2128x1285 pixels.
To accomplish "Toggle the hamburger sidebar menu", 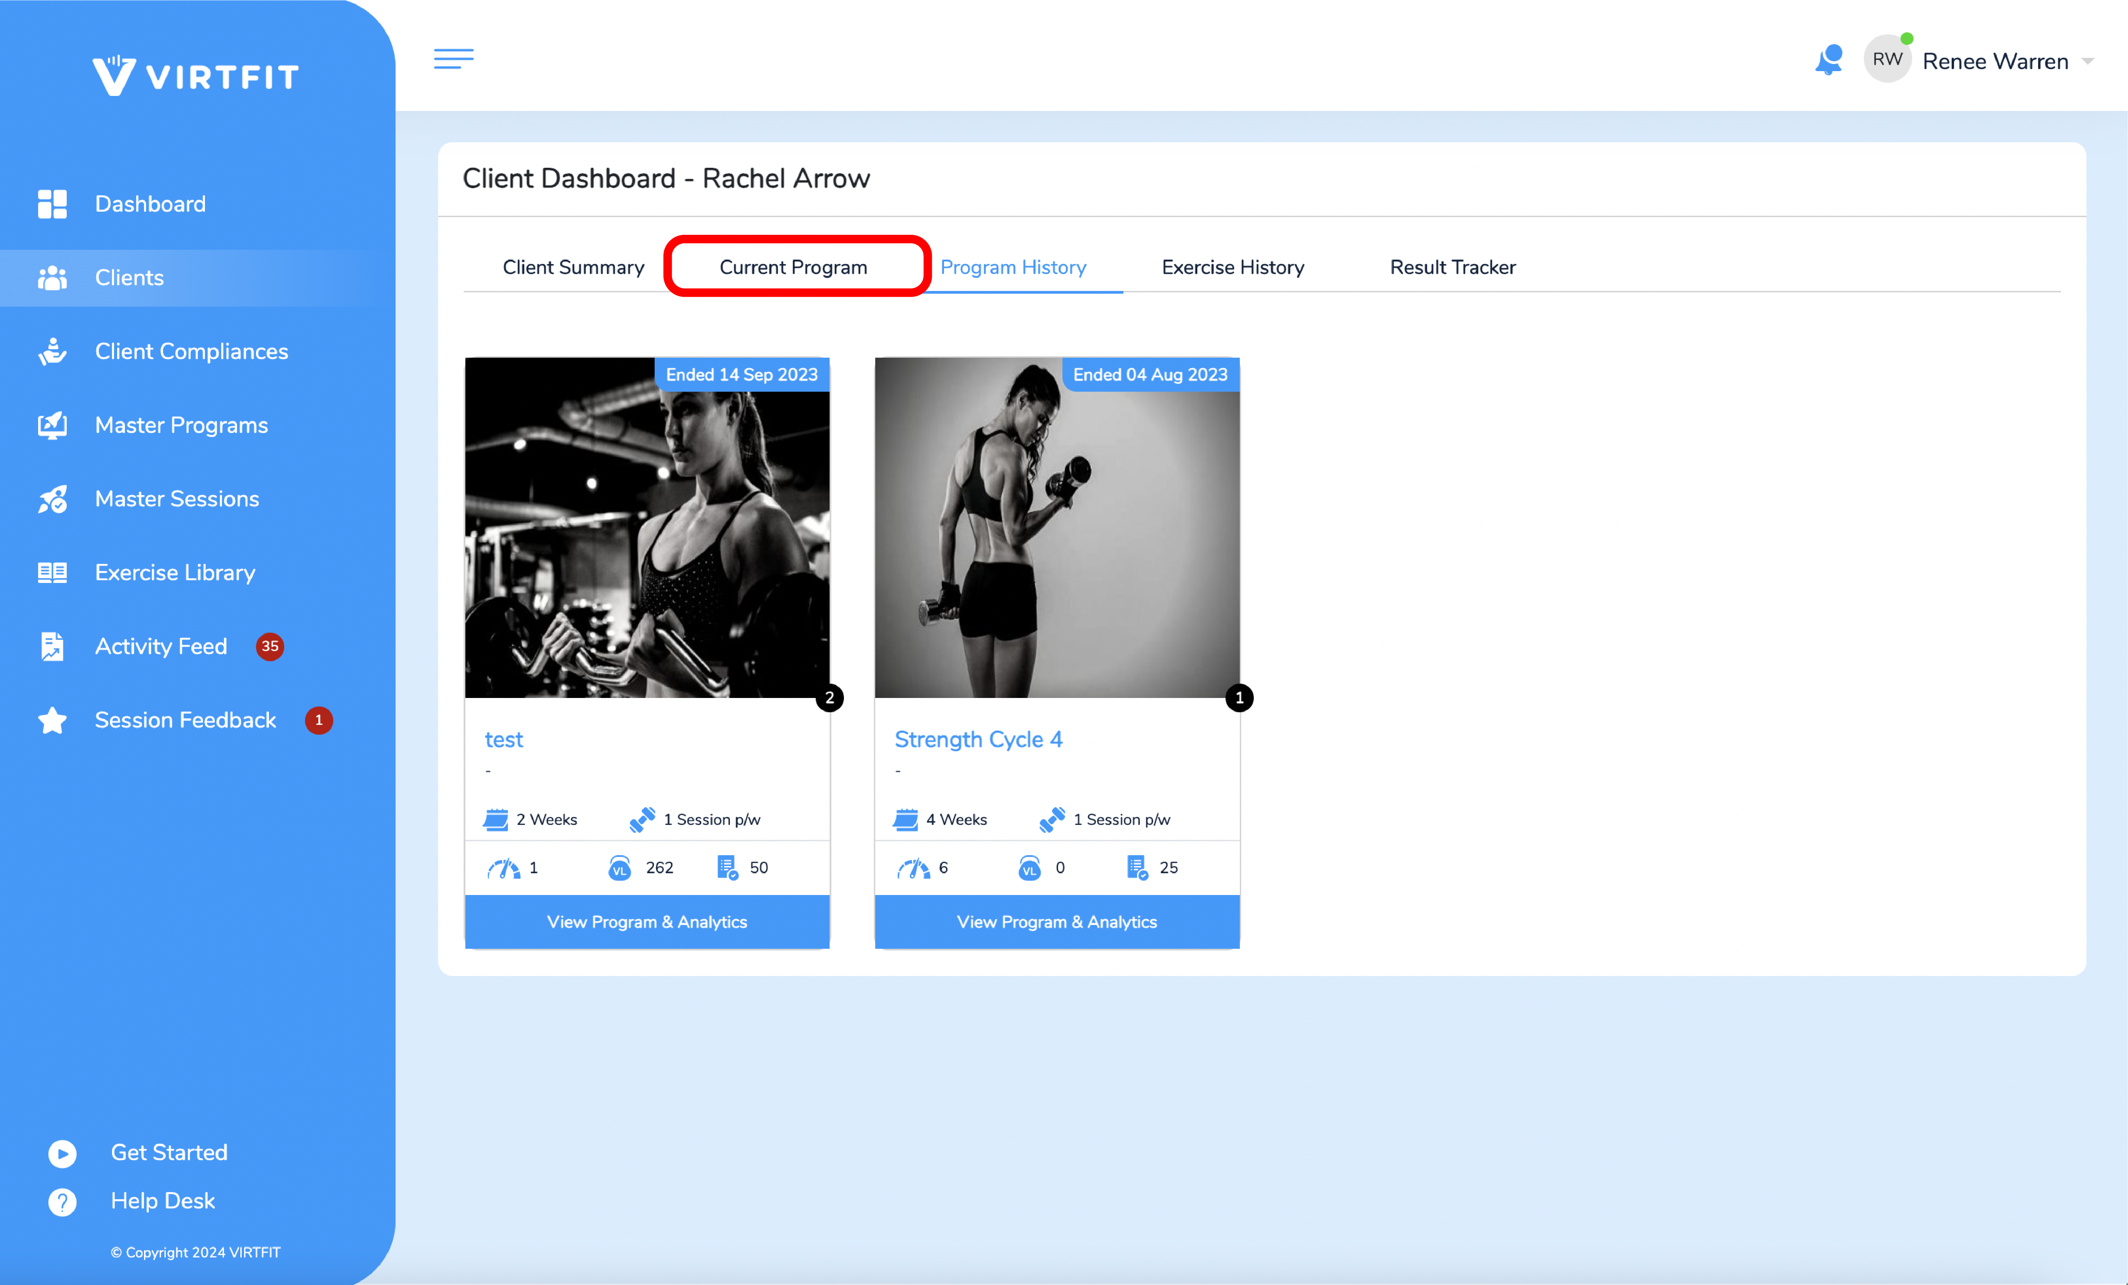I will coord(453,59).
